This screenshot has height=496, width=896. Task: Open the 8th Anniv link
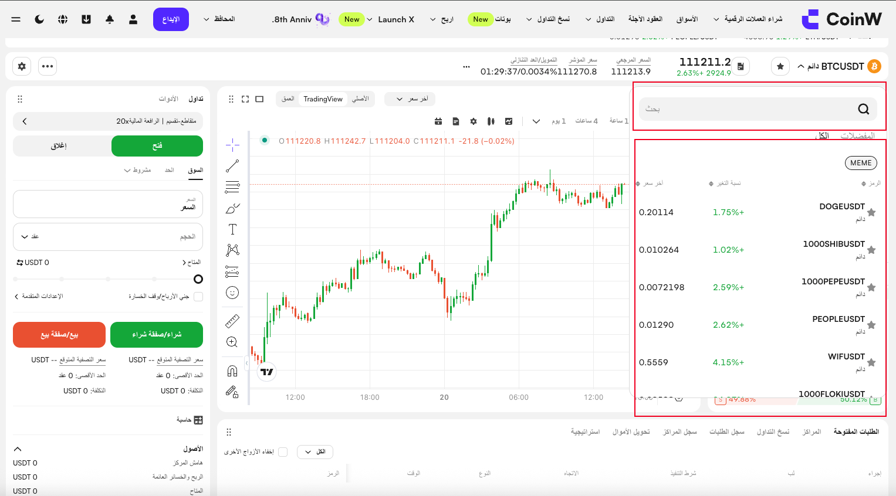pyautogui.click(x=300, y=19)
